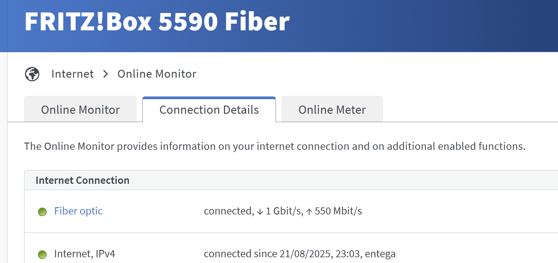Open the Internet breadcrumb menu entry
This screenshot has height=263, width=558.
72,74
